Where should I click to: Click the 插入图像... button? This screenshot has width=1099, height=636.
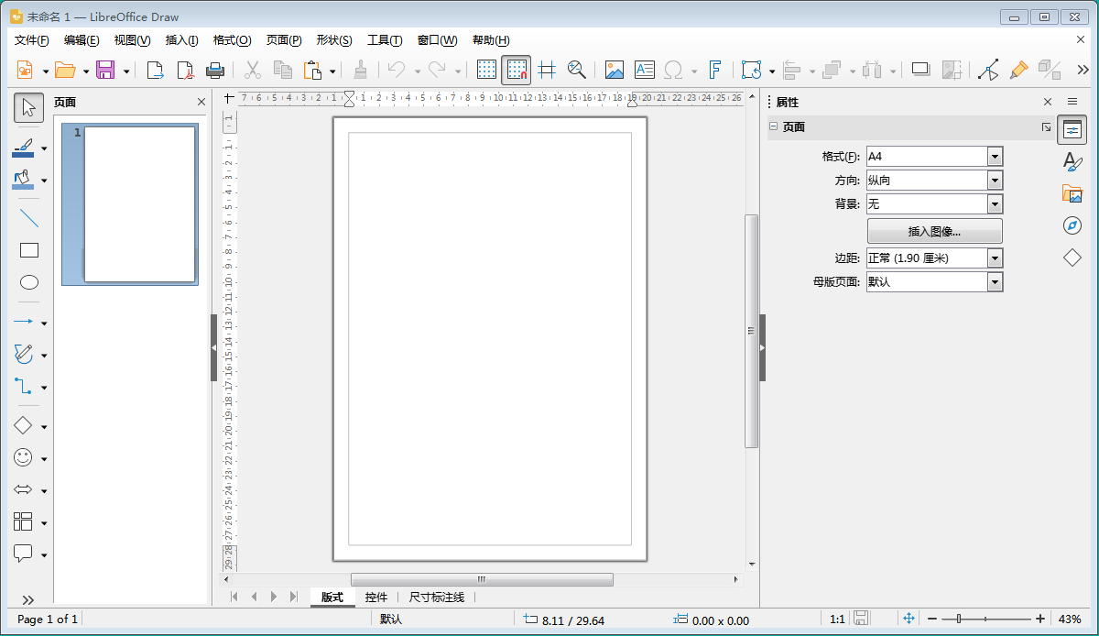pyautogui.click(x=934, y=231)
